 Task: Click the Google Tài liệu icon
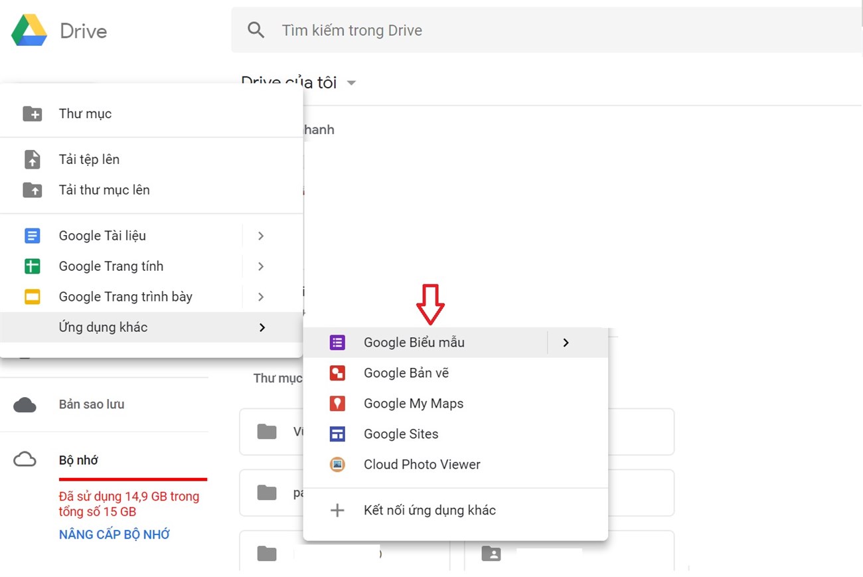click(x=32, y=235)
